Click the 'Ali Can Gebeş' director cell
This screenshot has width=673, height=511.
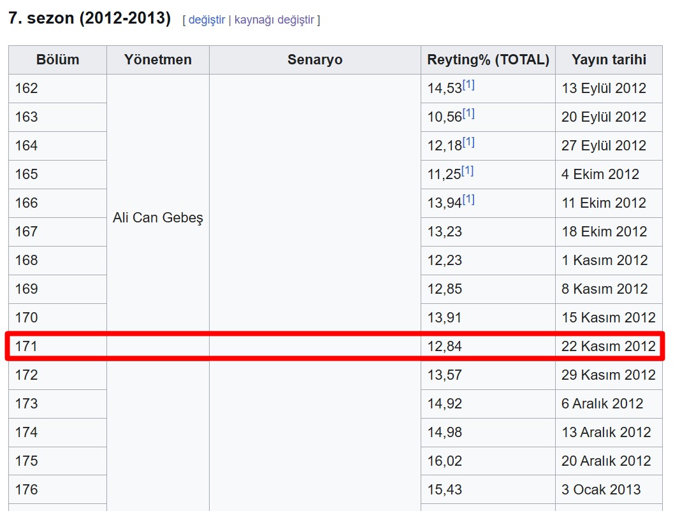tap(157, 218)
